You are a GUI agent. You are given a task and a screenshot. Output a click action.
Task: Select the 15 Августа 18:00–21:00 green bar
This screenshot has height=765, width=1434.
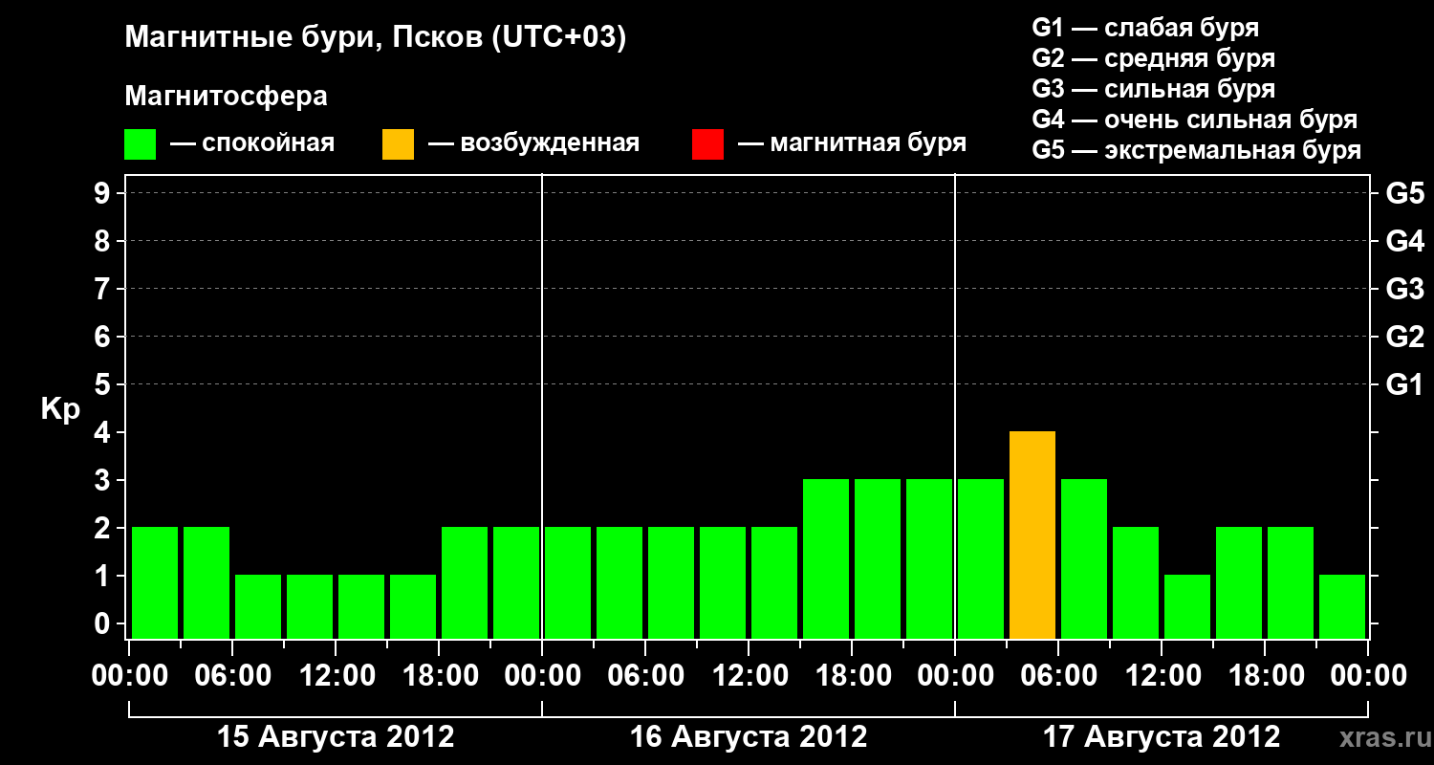pos(465,582)
